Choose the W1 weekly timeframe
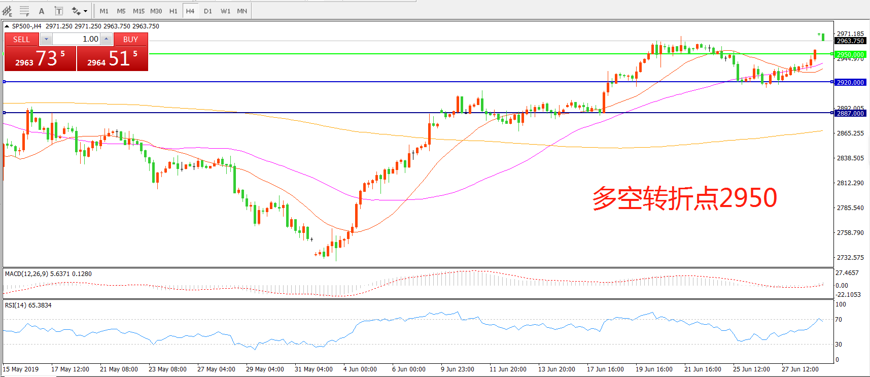 coord(225,11)
